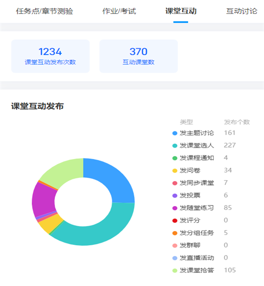Click the orange 发分组任务 legend dot

174,233
